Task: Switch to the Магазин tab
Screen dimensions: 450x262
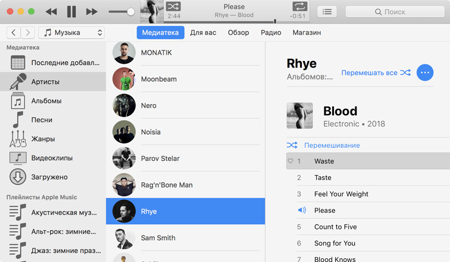Action: coord(307,33)
